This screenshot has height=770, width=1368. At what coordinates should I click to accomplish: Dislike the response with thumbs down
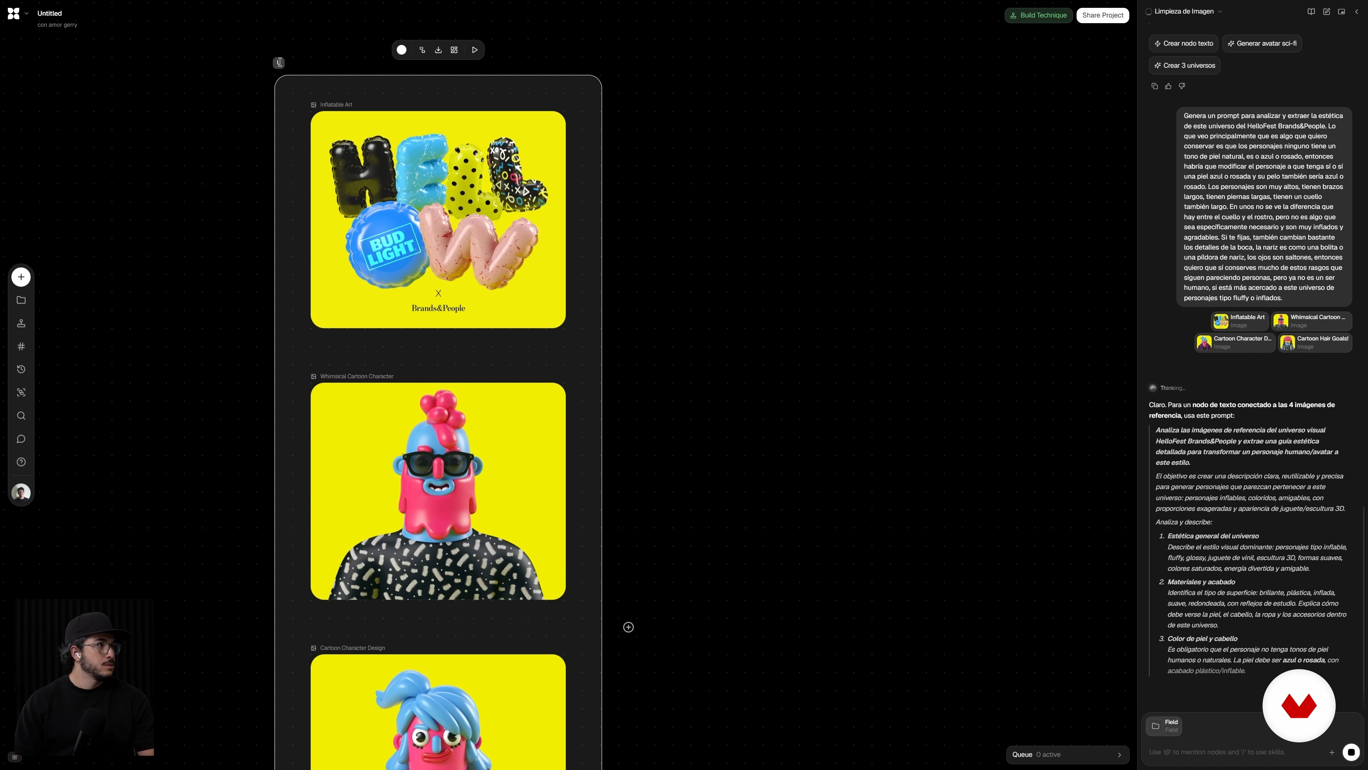1182,86
